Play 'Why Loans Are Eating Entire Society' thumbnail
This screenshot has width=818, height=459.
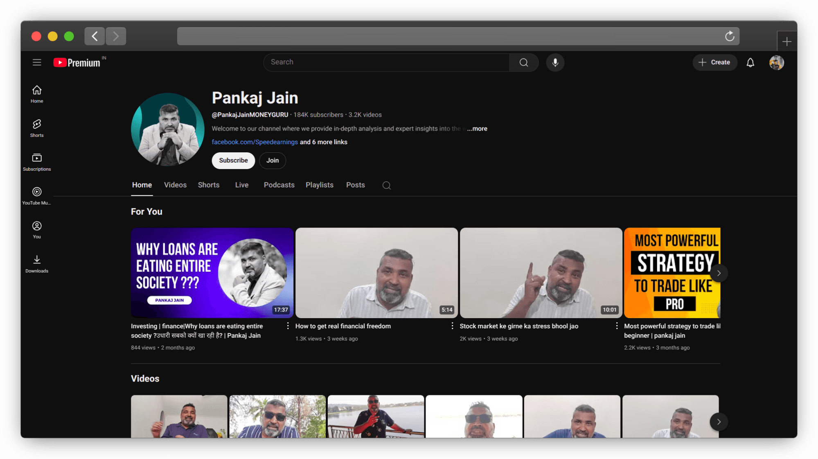coord(212,273)
